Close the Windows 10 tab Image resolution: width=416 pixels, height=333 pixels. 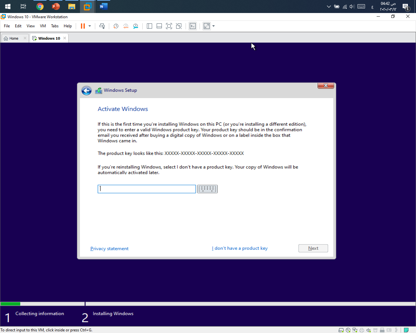65,38
